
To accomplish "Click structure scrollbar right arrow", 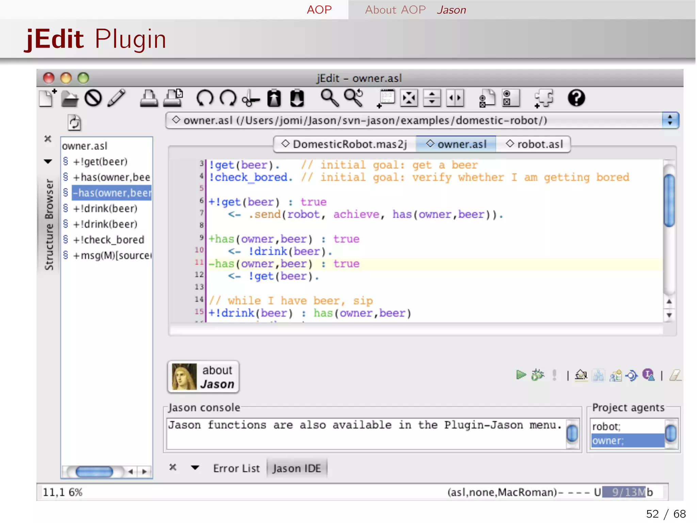I will (x=144, y=472).
